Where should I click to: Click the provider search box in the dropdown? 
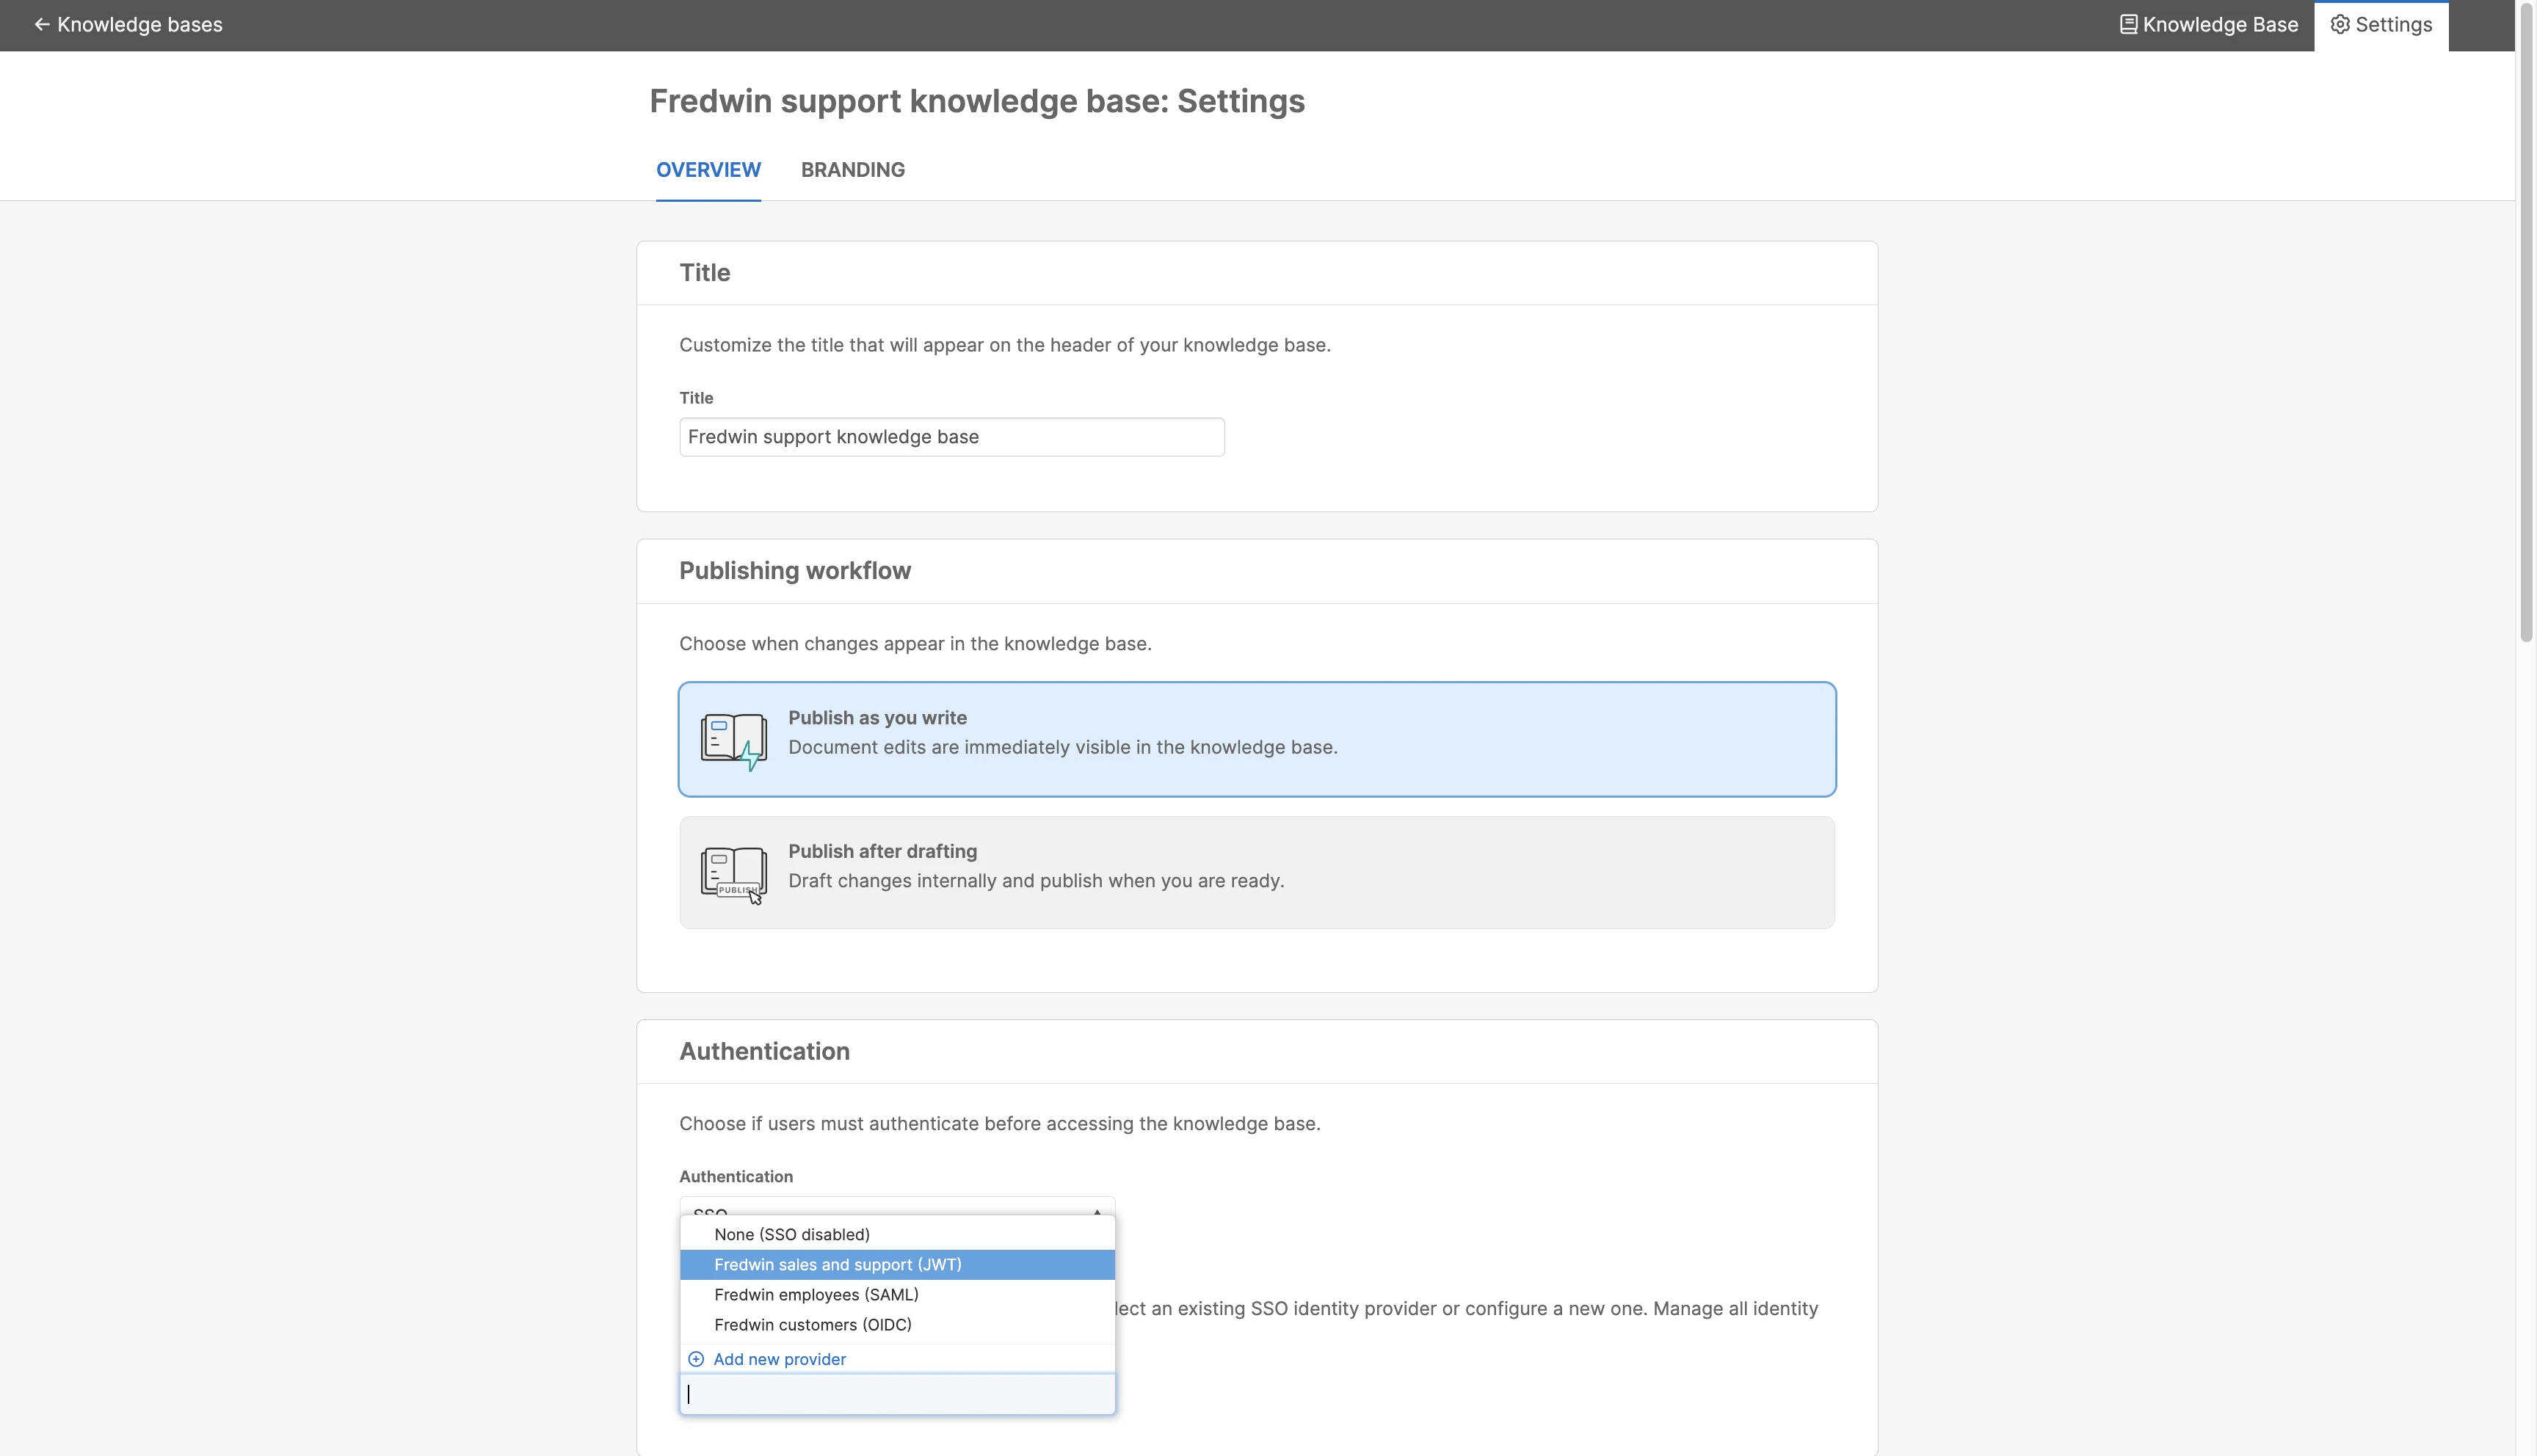pyautogui.click(x=897, y=1394)
